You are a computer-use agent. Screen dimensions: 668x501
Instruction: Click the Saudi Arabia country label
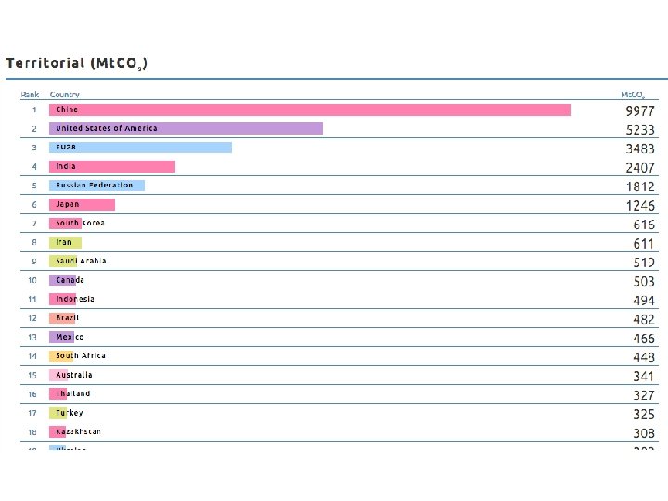pos(81,262)
